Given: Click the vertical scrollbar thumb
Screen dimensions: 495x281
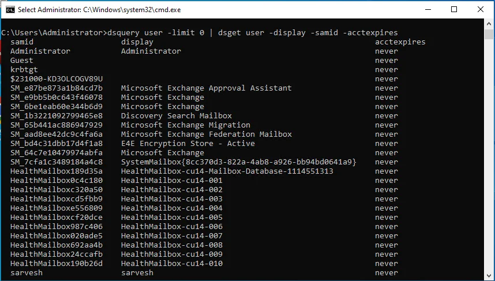Looking at the screenshot, I should 489,34.
